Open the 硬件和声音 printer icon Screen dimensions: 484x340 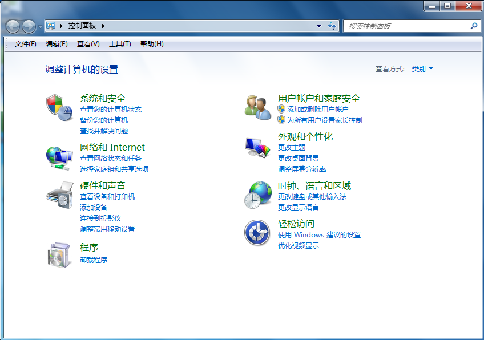(60, 195)
